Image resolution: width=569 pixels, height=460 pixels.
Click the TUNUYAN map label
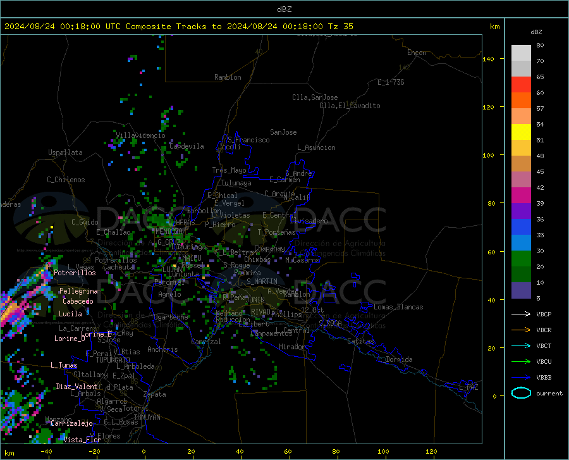tap(147, 418)
